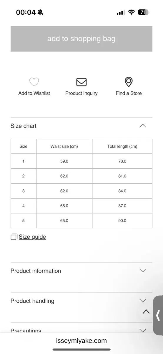Click the add to shopping bag button
The height and width of the screenshot is (354, 163).
pyautogui.click(x=81, y=39)
